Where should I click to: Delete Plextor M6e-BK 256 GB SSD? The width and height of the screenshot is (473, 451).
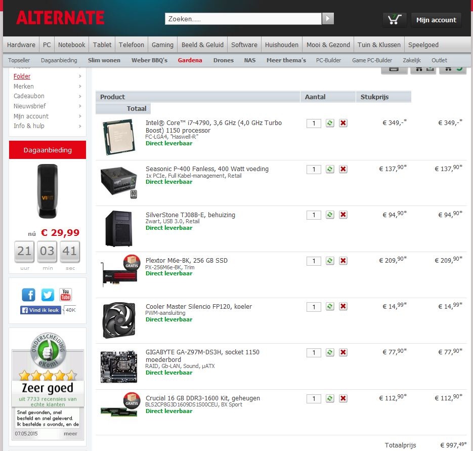click(343, 261)
